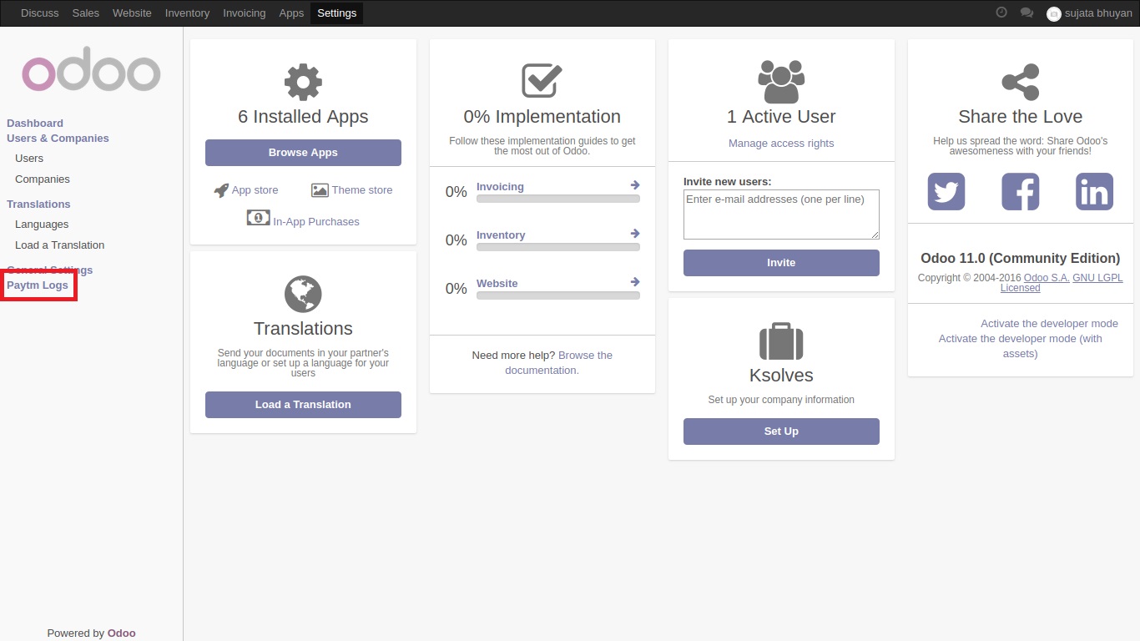The width and height of the screenshot is (1140, 641).
Task: Click the Facebook share icon
Action: [x=1020, y=192]
